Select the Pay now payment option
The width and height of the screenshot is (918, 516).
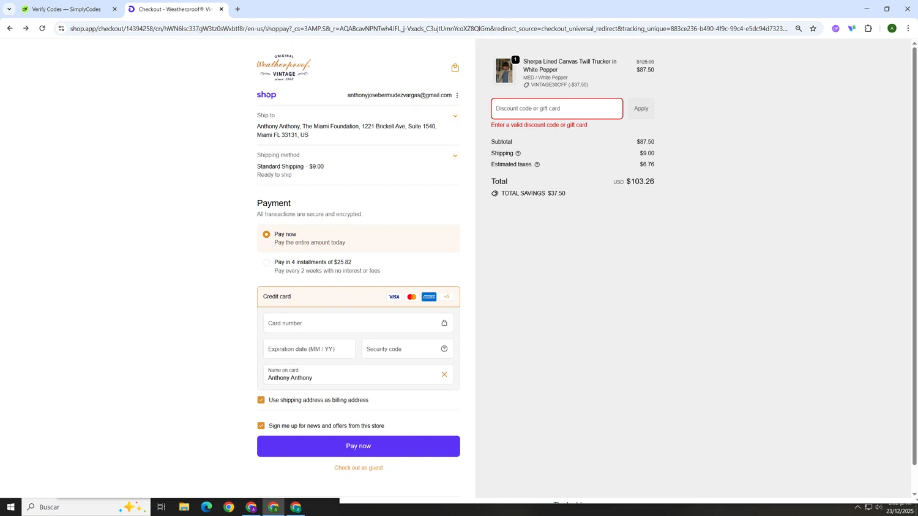click(x=266, y=234)
